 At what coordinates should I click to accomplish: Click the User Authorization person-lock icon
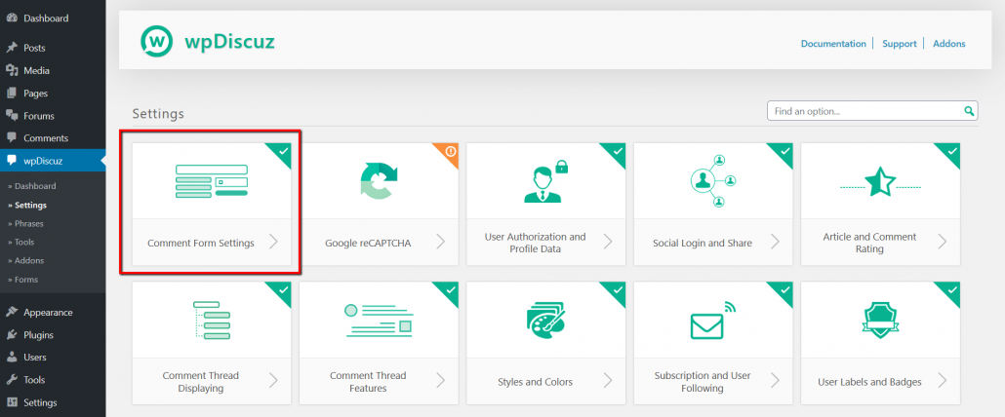coord(545,181)
